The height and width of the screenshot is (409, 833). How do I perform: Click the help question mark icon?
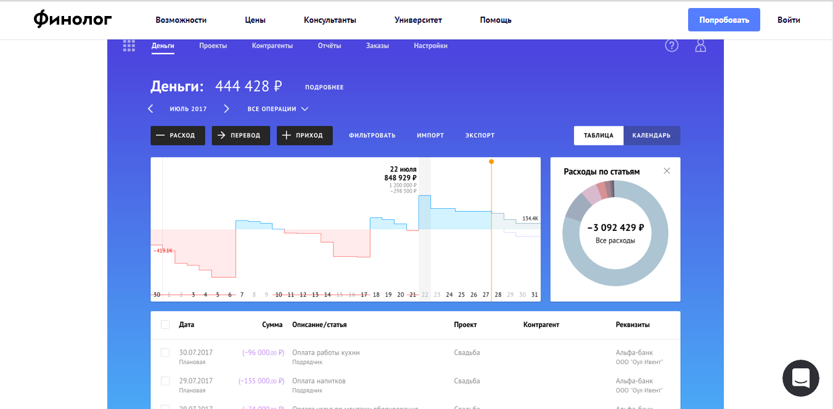click(671, 46)
